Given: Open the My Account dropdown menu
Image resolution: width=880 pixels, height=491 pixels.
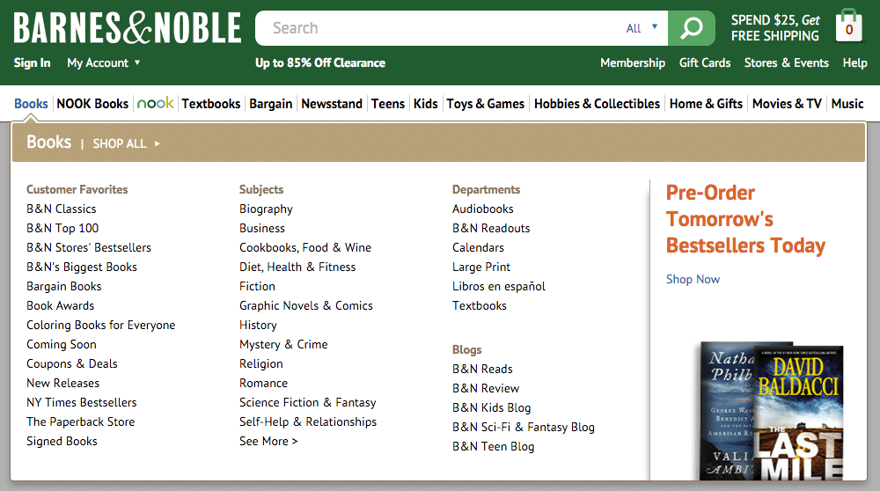Looking at the screenshot, I should pos(104,62).
